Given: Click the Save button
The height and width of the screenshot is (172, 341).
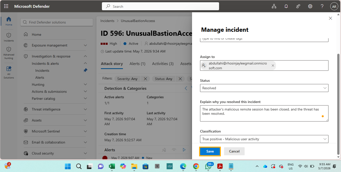Looking at the screenshot, I should click(x=210, y=151).
